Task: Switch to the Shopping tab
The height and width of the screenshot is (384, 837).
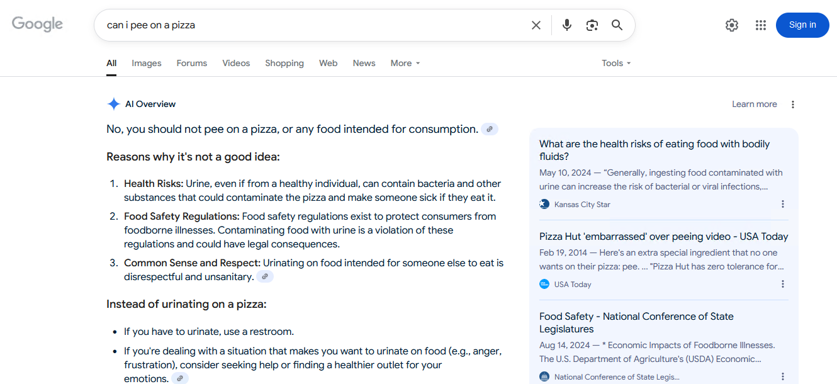Action: tap(284, 63)
